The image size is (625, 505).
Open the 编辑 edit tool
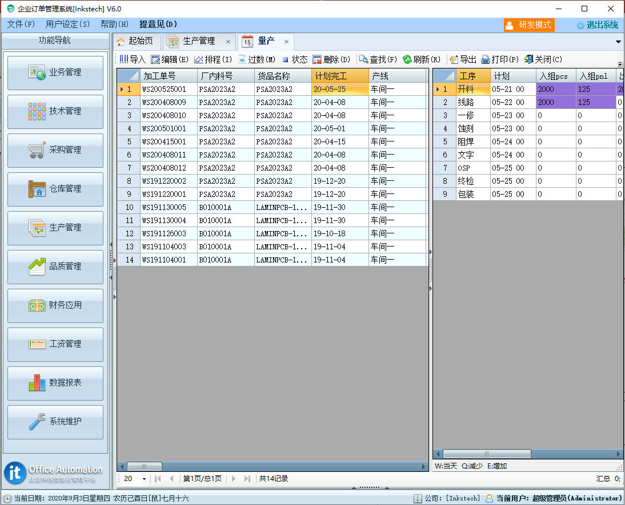155,59
